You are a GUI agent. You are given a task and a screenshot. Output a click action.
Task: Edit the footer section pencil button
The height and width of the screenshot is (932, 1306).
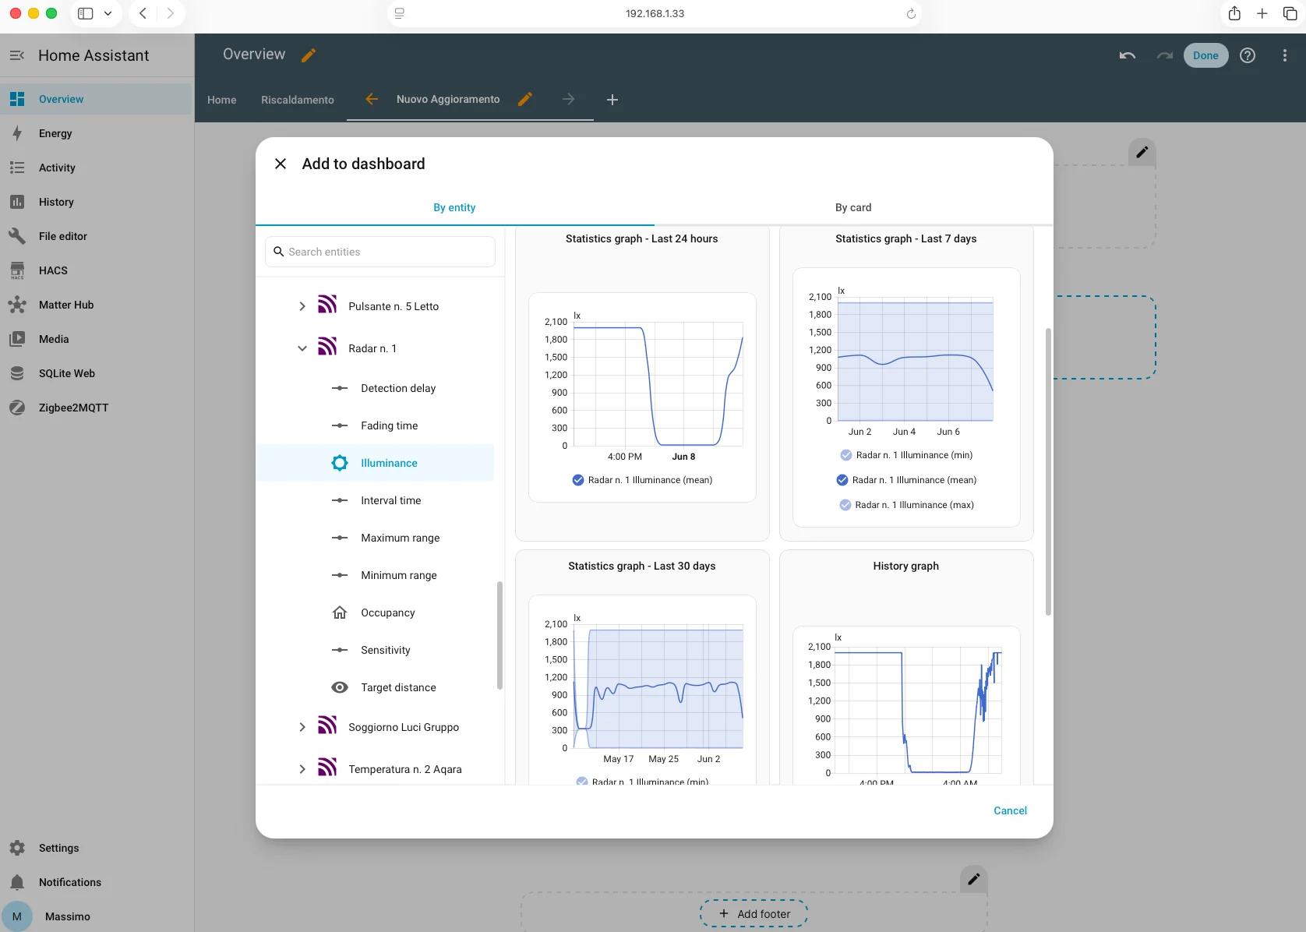tap(974, 879)
